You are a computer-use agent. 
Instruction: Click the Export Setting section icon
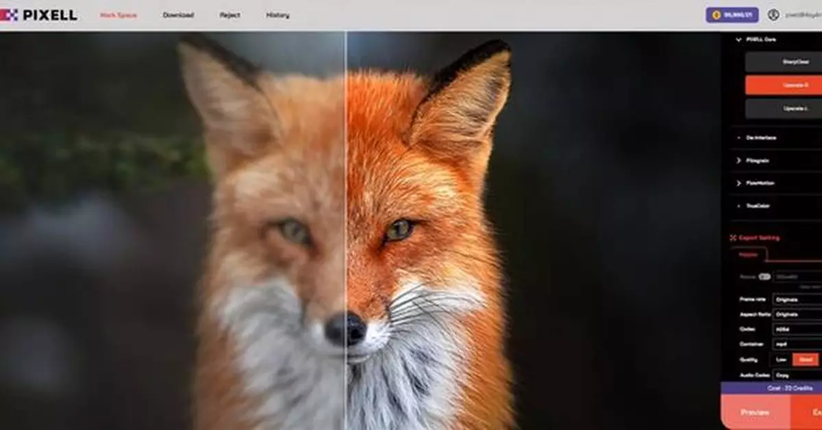click(x=733, y=238)
